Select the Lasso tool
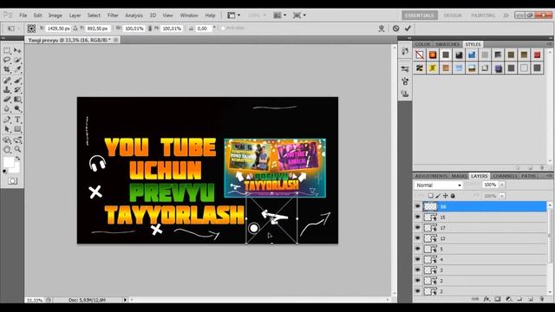Viewport: 555px width, 312px height. pyautogui.click(x=7, y=60)
